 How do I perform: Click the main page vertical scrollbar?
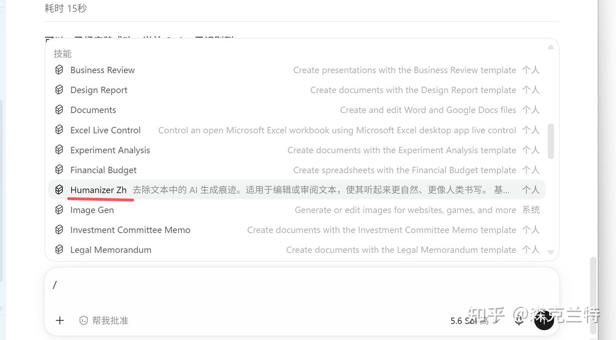[x=593, y=295]
